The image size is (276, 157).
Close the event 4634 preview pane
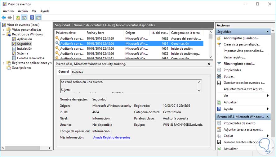pyautogui.click(x=209, y=64)
